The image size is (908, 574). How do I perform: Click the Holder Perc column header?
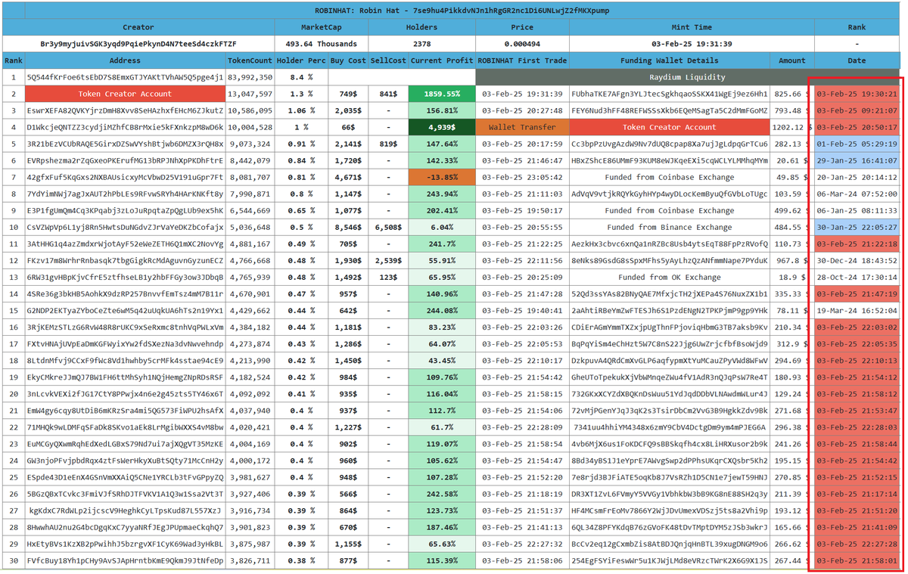pos(301,61)
